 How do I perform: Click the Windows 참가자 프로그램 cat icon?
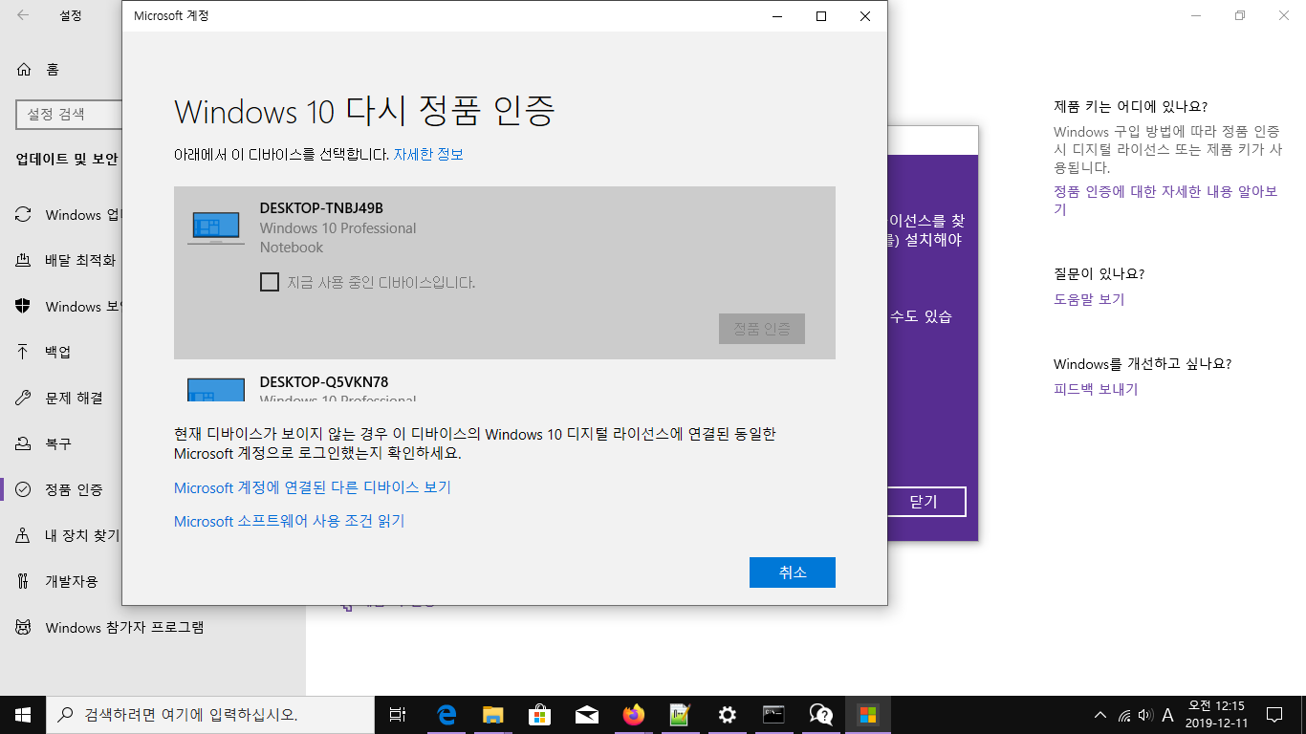[x=23, y=628]
